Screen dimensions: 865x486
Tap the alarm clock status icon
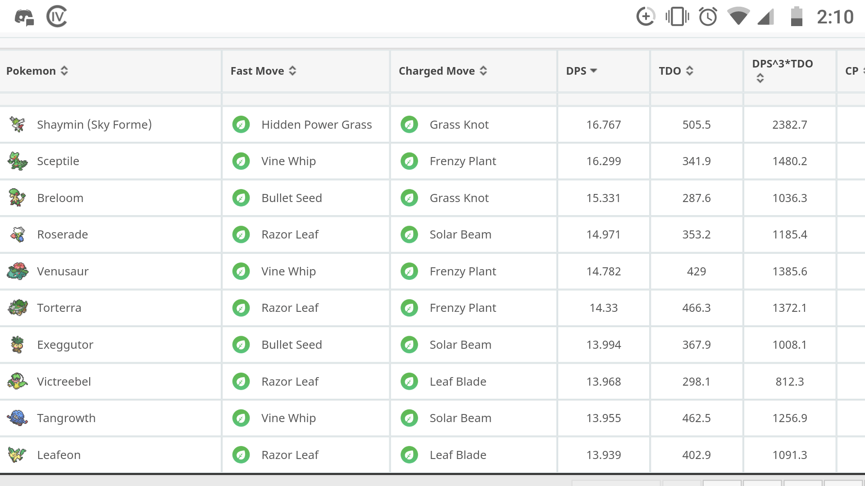(708, 17)
